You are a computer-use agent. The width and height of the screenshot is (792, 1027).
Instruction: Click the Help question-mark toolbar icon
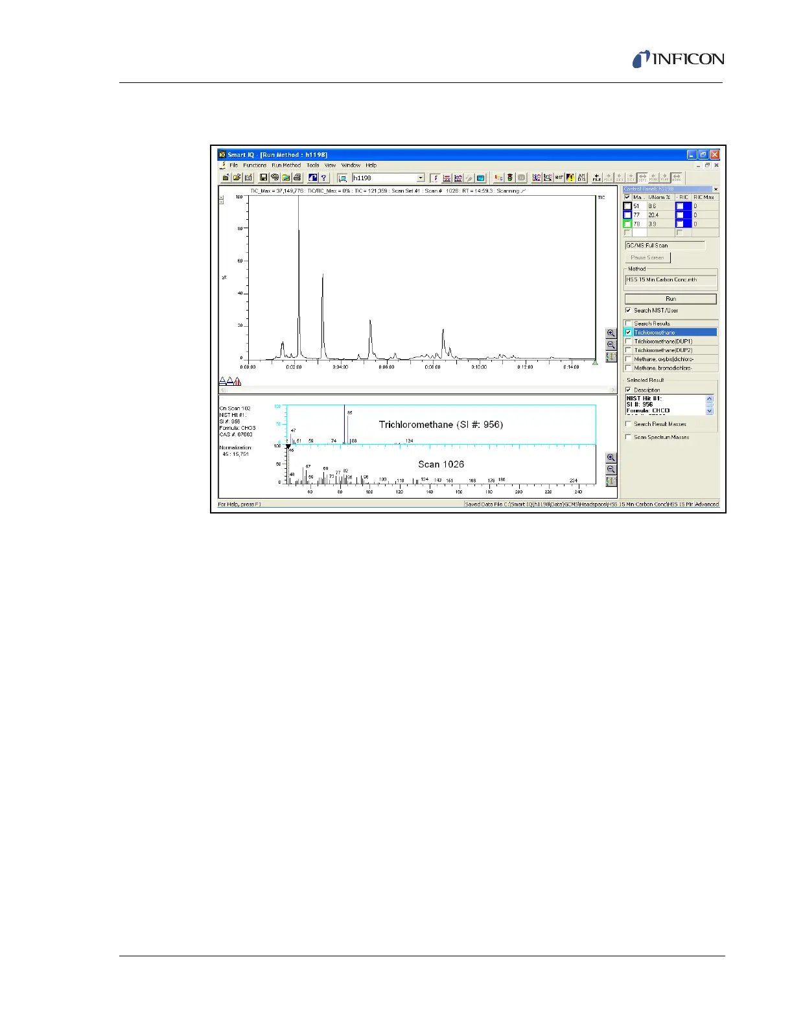point(323,178)
